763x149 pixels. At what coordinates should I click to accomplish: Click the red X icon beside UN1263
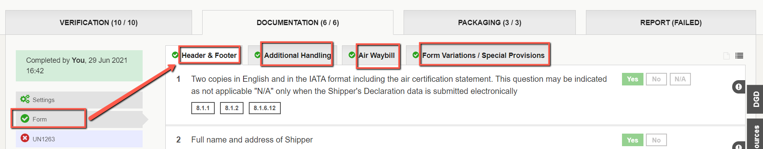(25, 138)
